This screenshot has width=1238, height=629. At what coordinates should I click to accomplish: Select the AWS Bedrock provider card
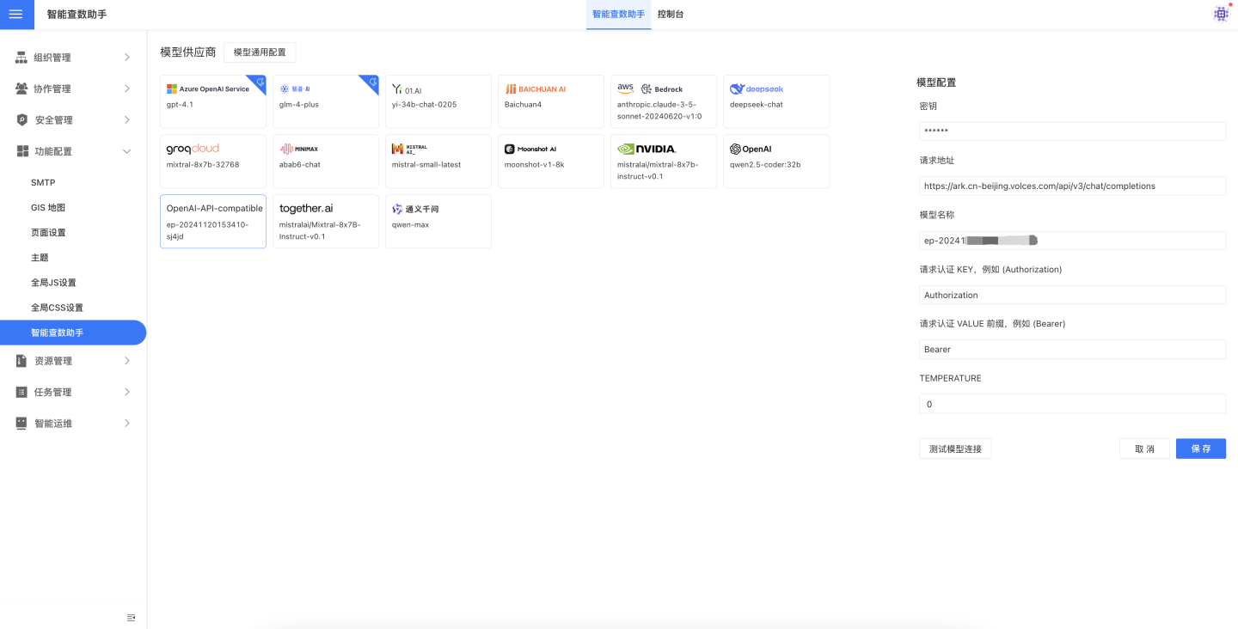point(663,101)
